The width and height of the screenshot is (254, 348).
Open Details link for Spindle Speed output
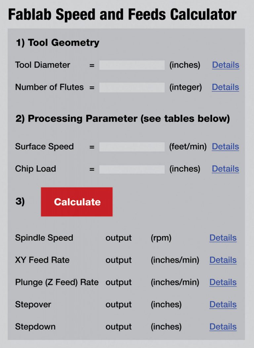pos(223,238)
